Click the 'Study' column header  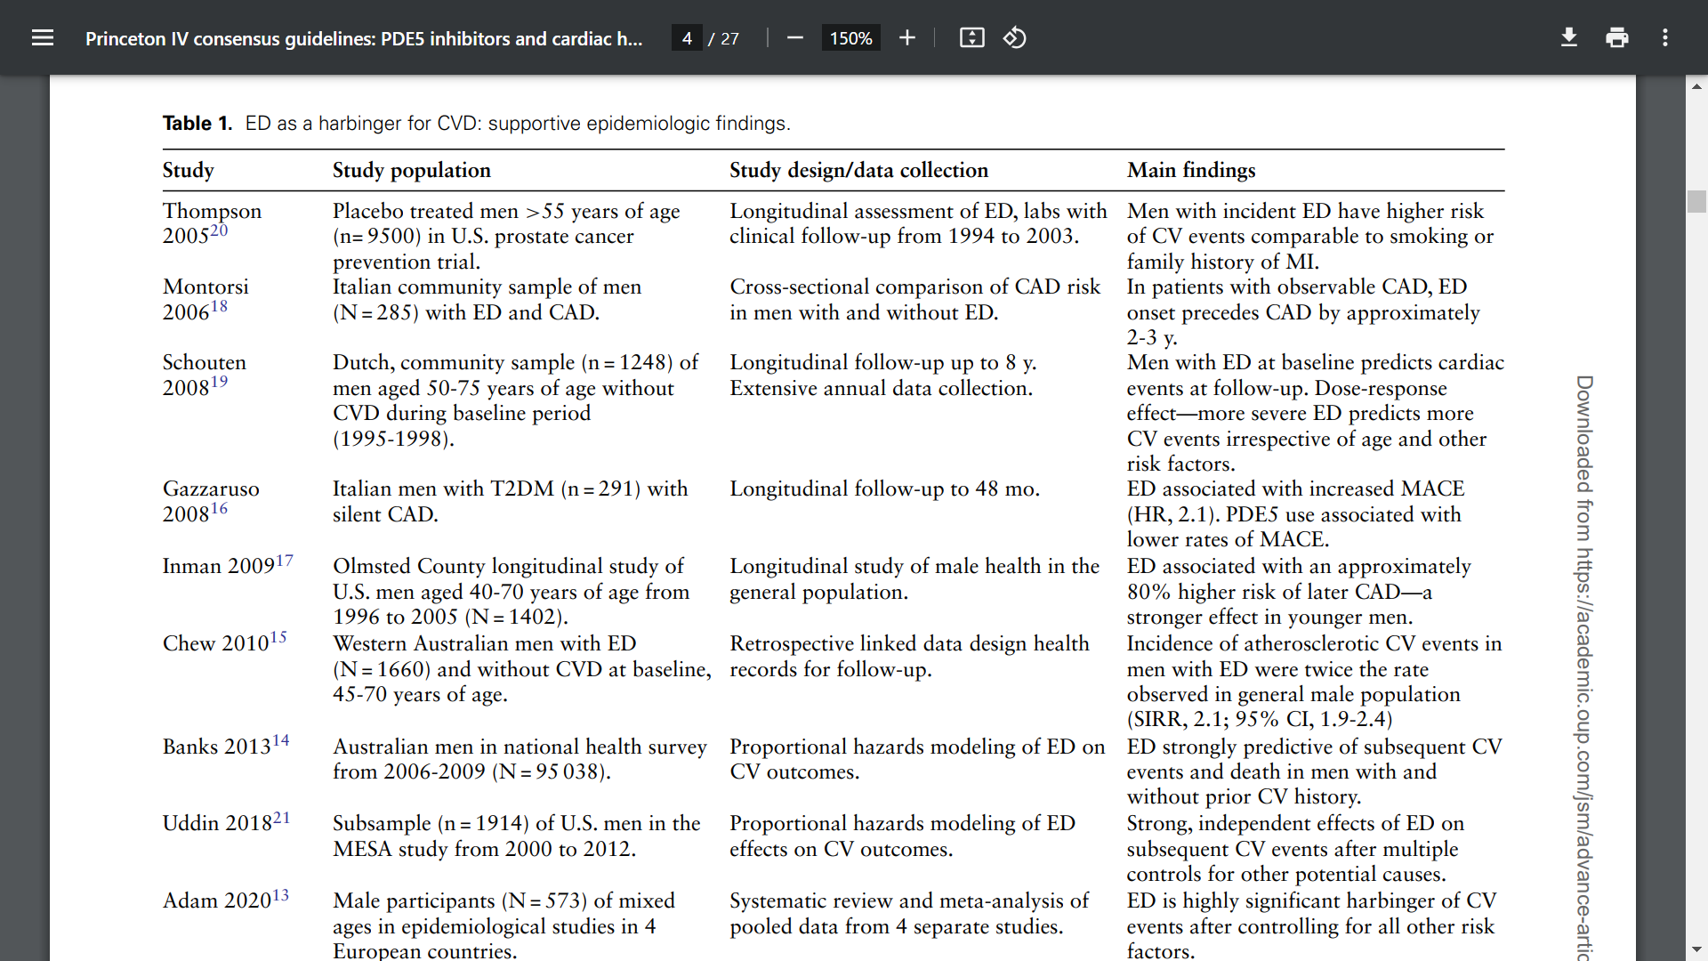(188, 170)
